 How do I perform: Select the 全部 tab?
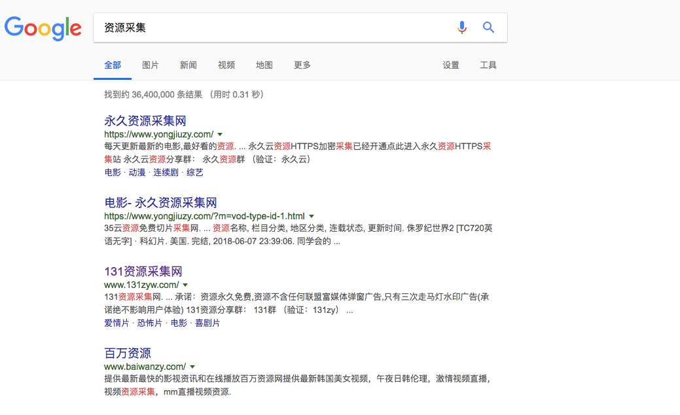(x=113, y=65)
